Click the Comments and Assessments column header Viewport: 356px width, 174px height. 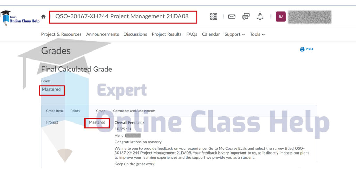[x=134, y=111]
